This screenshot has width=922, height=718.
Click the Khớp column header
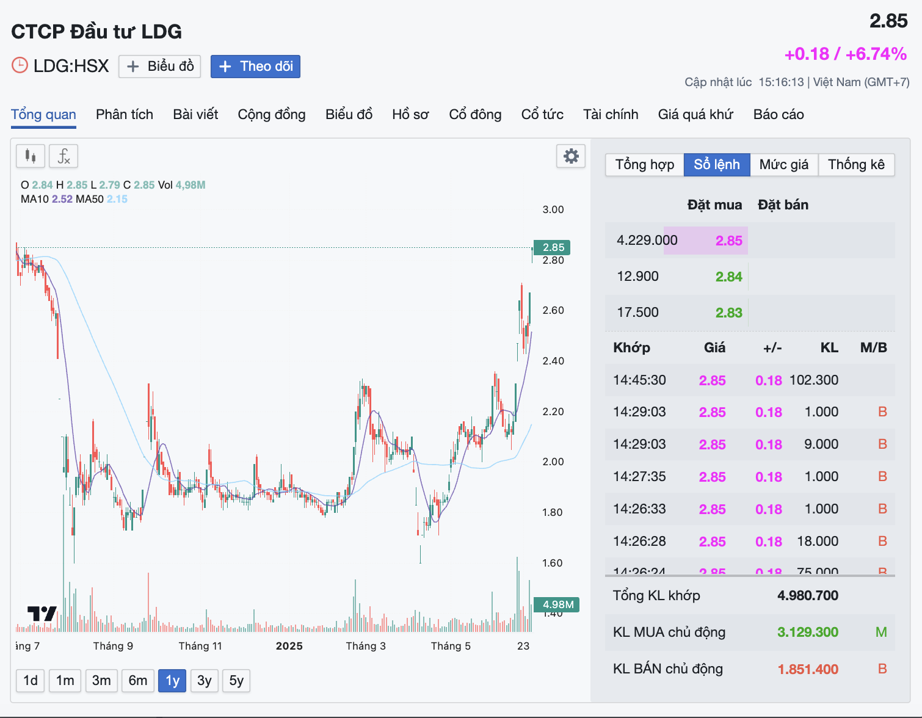click(x=631, y=348)
